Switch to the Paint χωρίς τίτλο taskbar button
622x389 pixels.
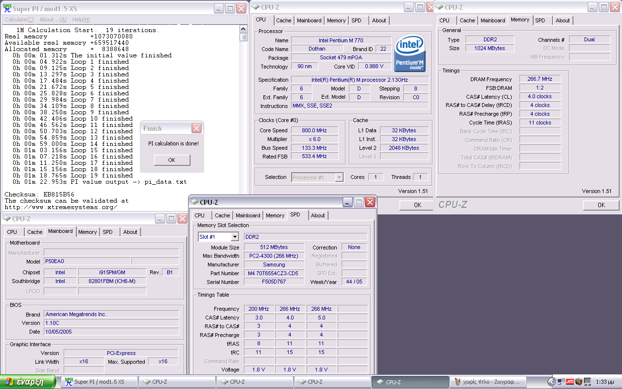coord(487,382)
